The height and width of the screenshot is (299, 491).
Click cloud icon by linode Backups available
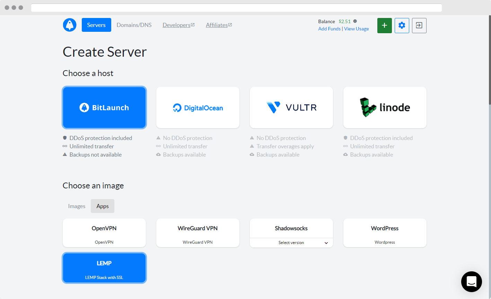click(345, 155)
